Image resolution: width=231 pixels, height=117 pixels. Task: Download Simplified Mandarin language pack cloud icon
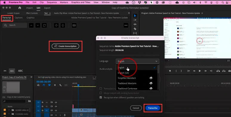point(151,78)
